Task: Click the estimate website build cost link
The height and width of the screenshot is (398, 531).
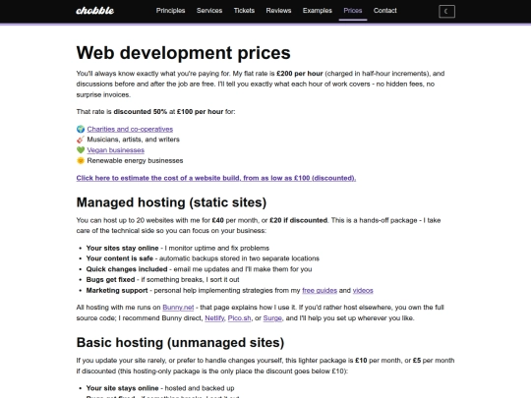Action: (x=216, y=178)
